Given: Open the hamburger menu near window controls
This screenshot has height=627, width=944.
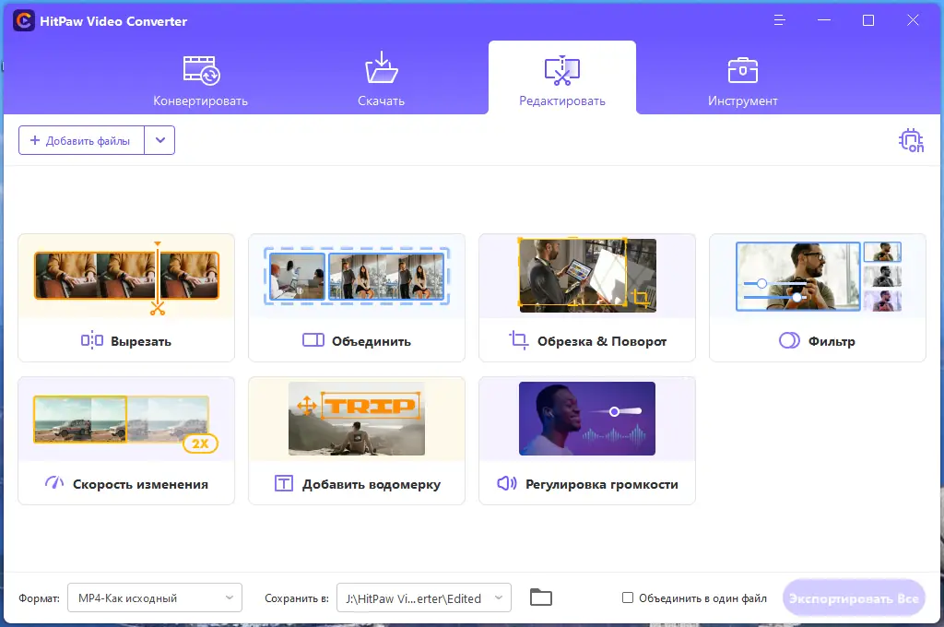Looking at the screenshot, I should click(x=780, y=19).
